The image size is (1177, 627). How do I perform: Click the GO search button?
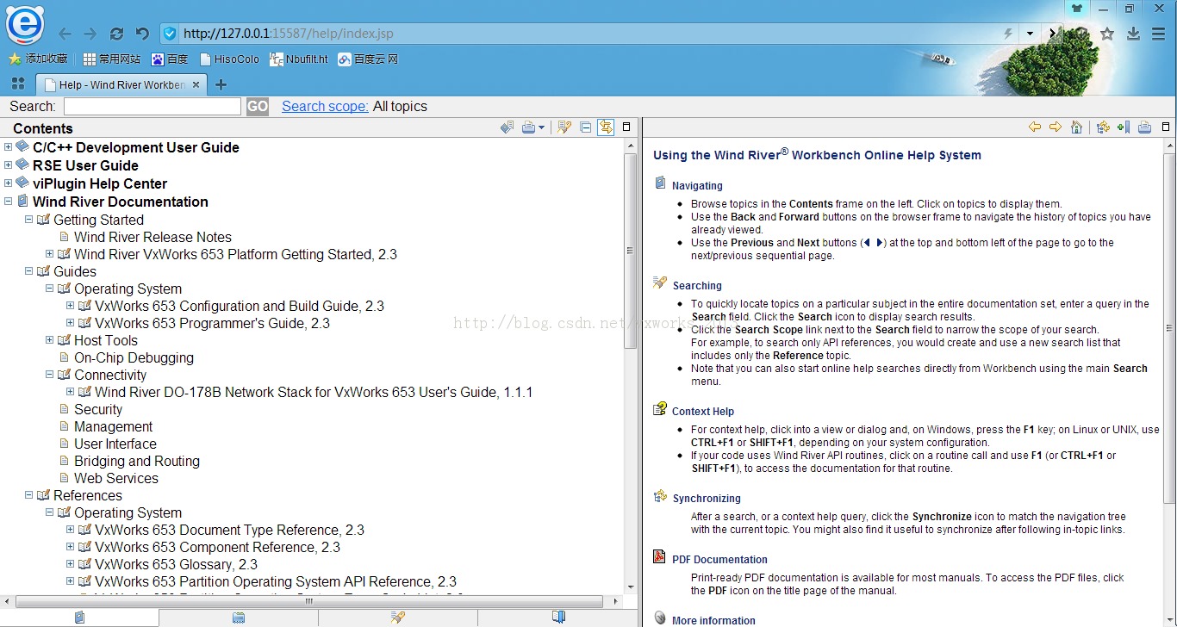coord(258,106)
